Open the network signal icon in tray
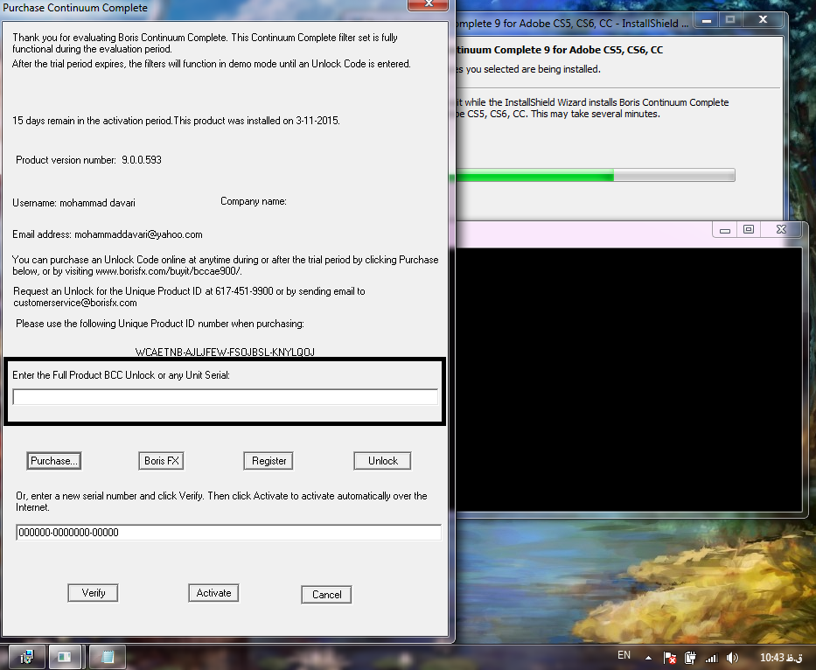The height and width of the screenshot is (670, 816). (711, 658)
